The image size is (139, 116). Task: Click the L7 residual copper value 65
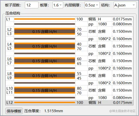pyautogui.click(x=79, y=64)
